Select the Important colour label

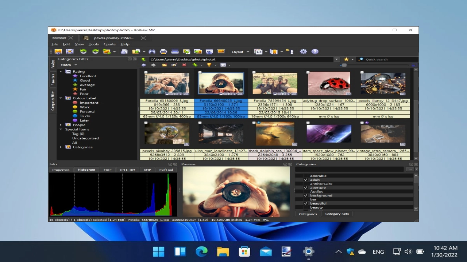[x=89, y=103]
